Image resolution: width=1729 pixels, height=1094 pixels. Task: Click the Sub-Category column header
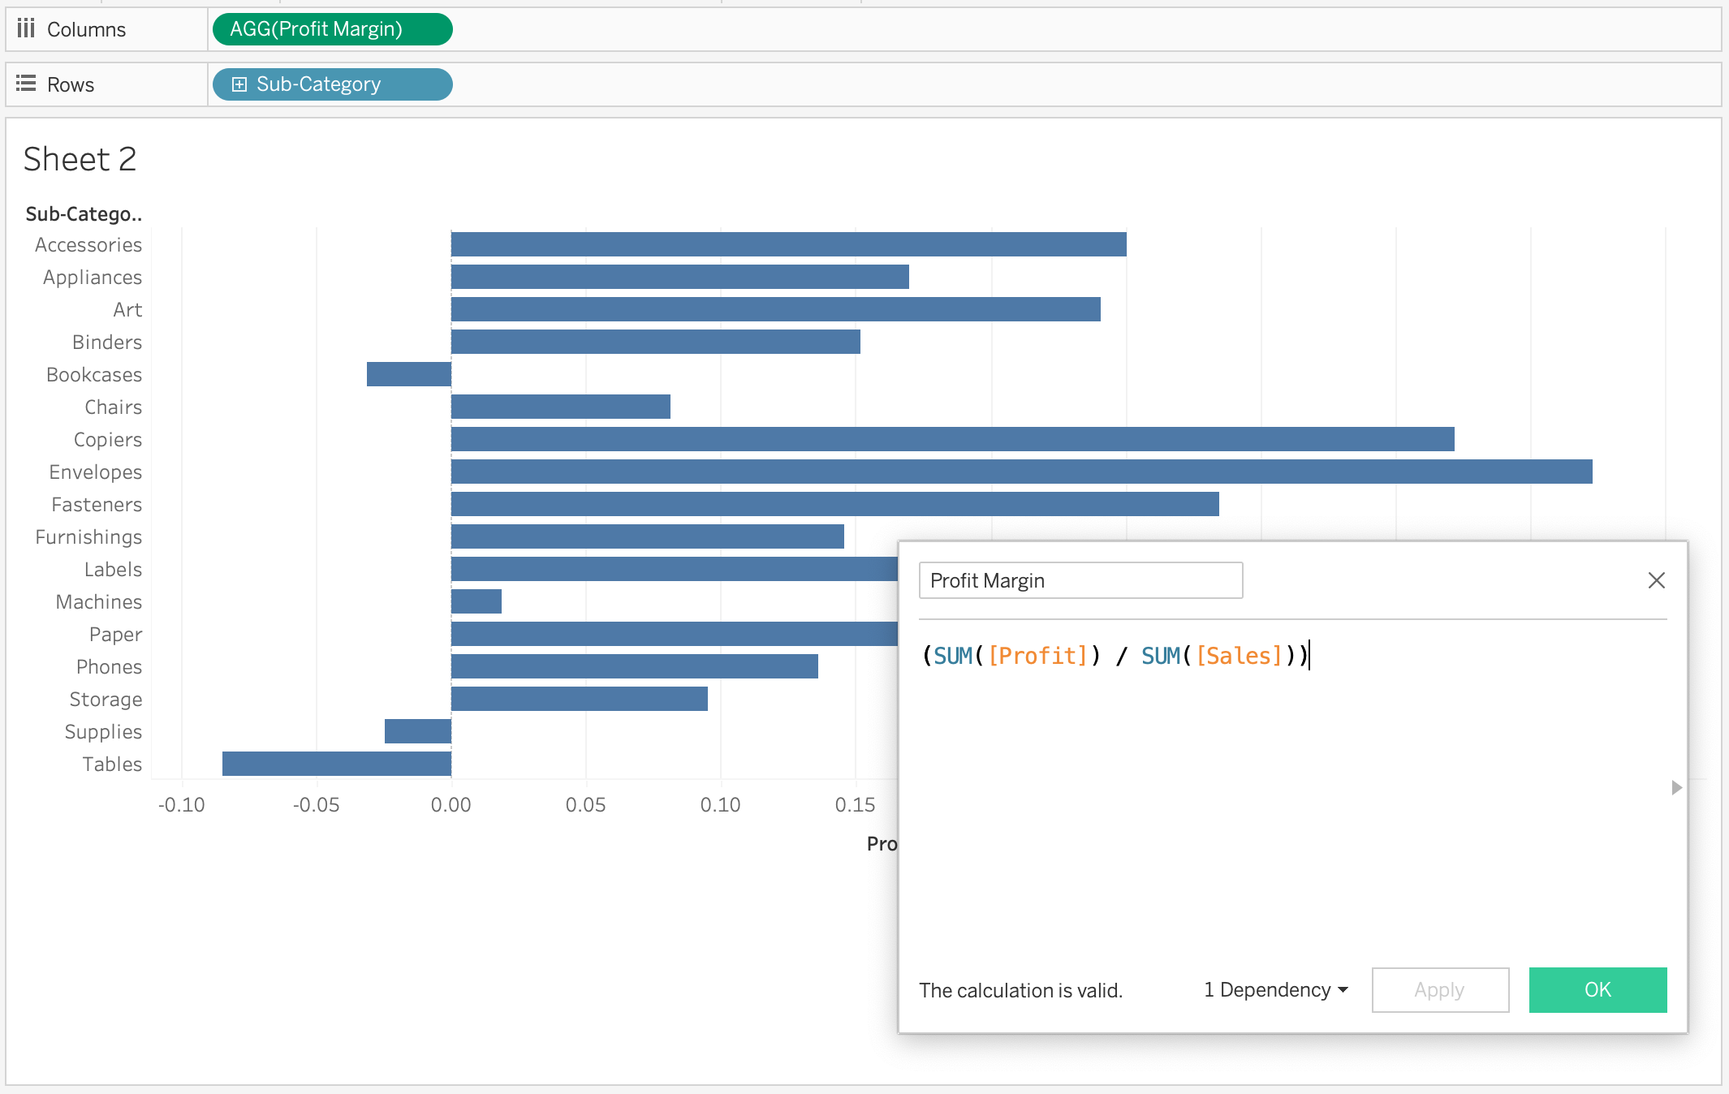pos(84,214)
